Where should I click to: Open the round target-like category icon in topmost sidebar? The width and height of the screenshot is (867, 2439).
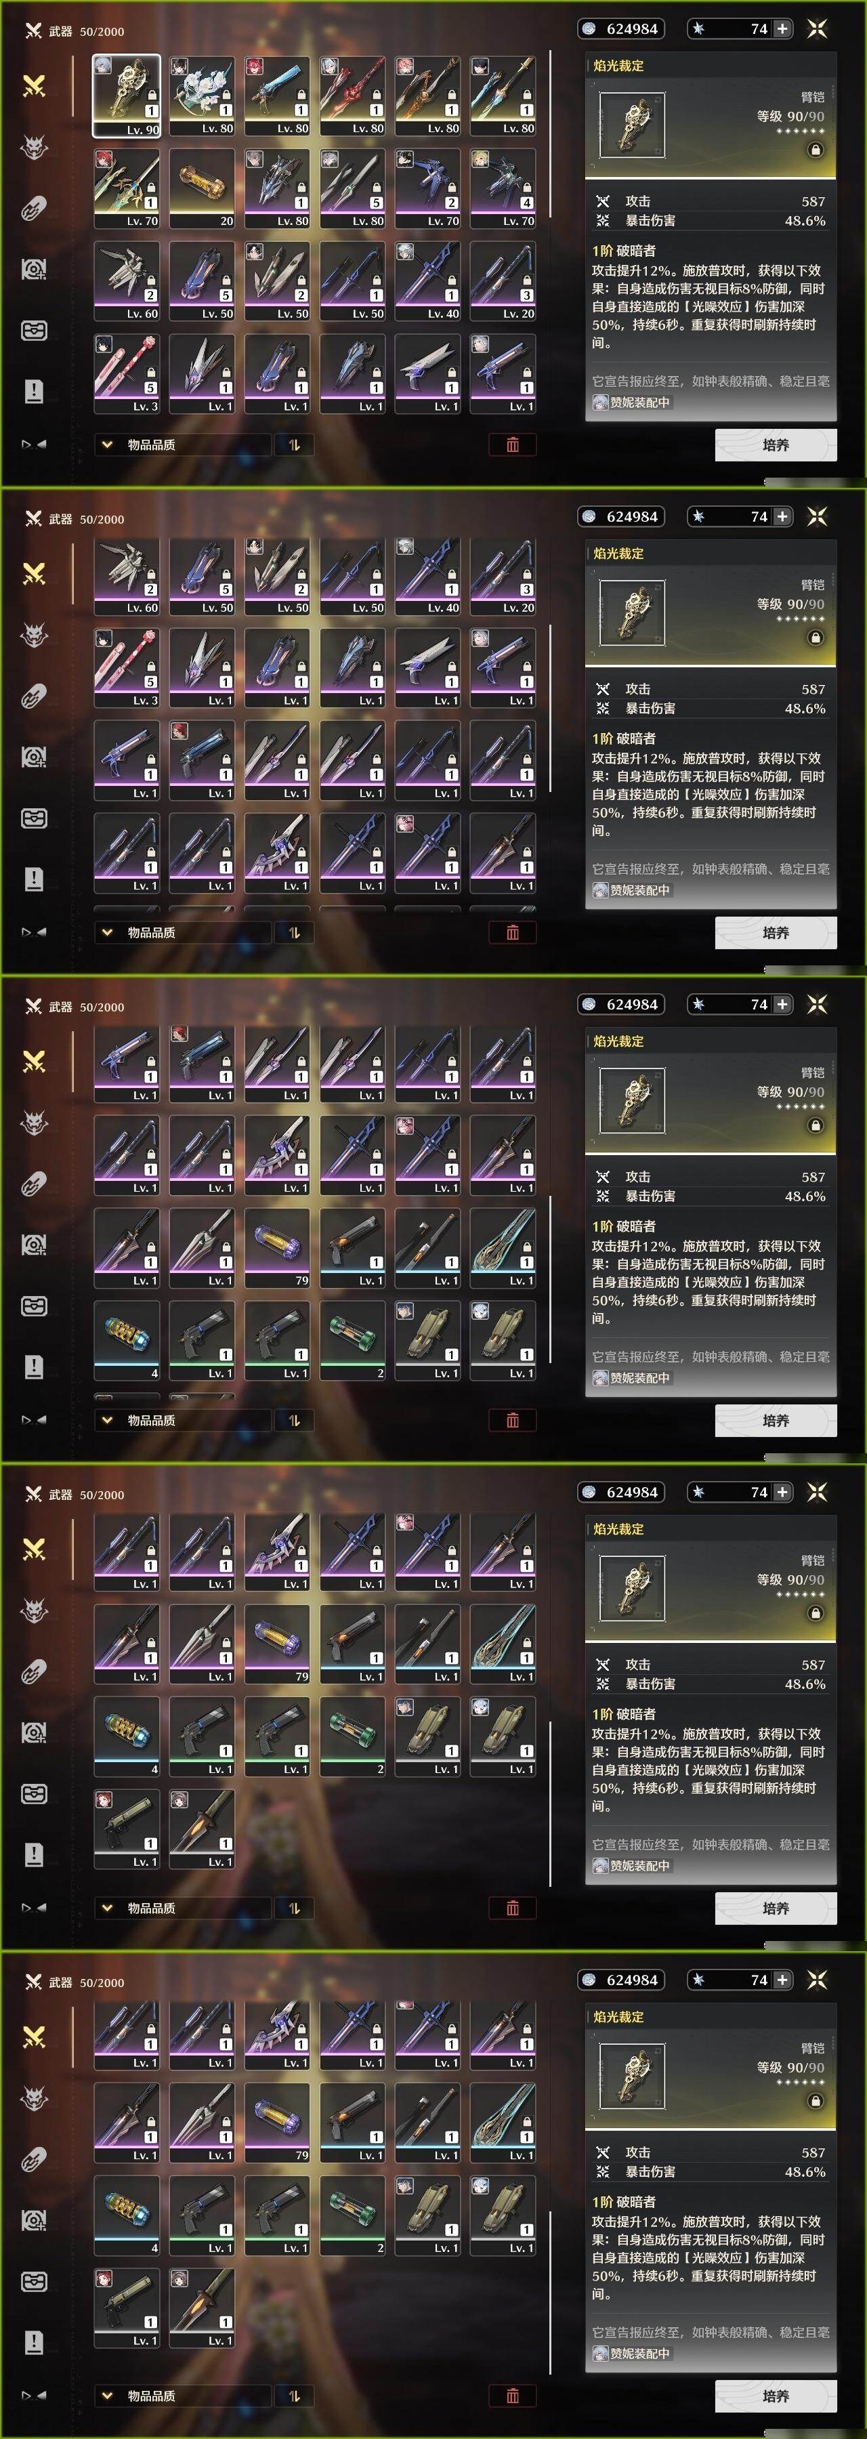[x=34, y=270]
